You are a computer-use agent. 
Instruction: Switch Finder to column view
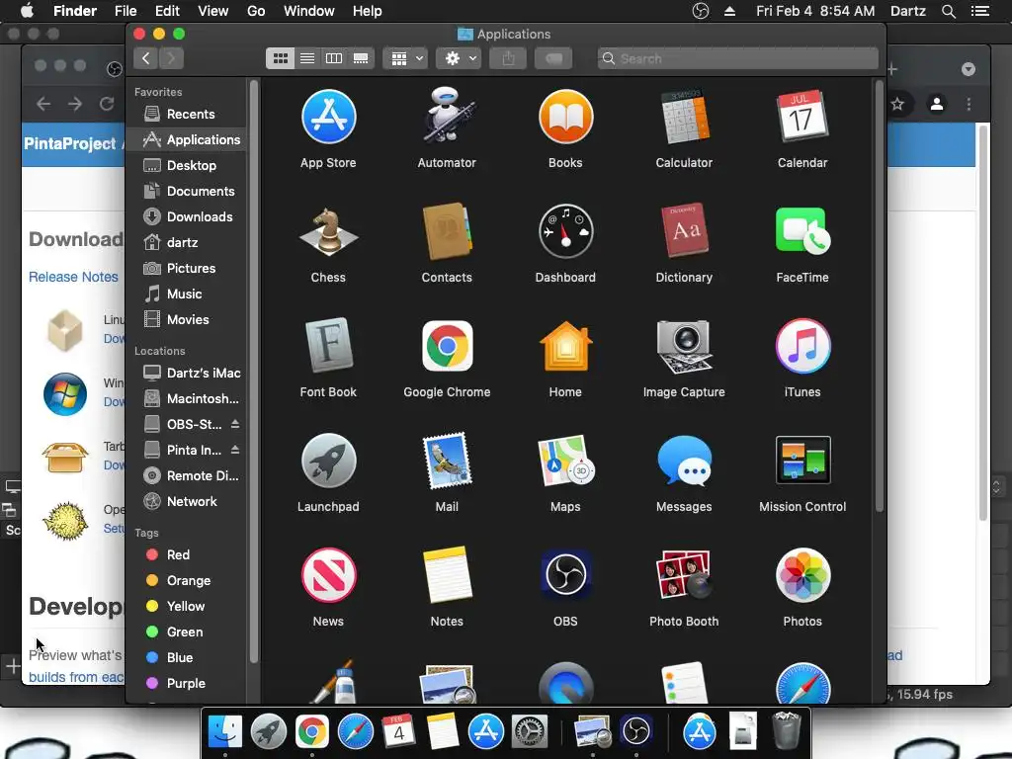click(x=334, y=58)
